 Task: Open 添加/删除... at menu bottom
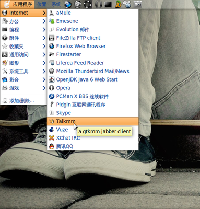[x=23, y=101]
